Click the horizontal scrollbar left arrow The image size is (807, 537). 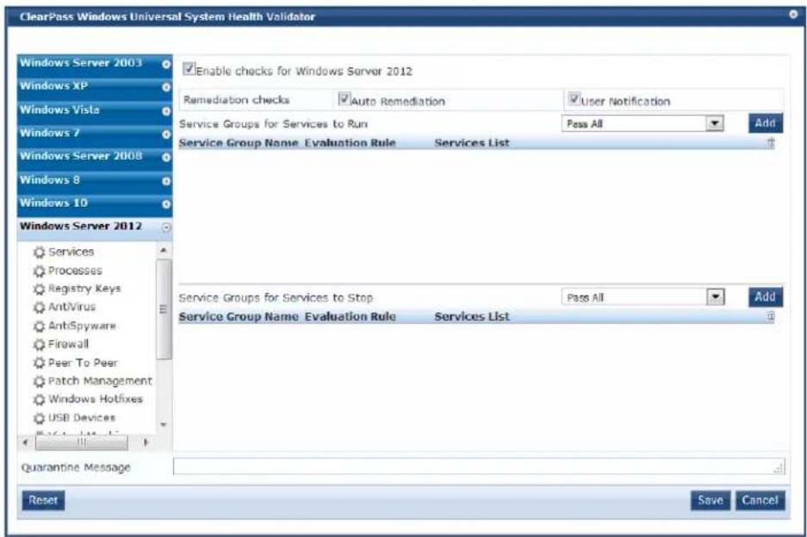(26, 441)
